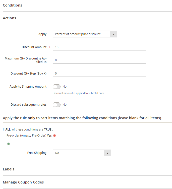The width and height of the screenshot is (172, 189).
Task: Collapse the Actions section header
Action: [10, 18]
